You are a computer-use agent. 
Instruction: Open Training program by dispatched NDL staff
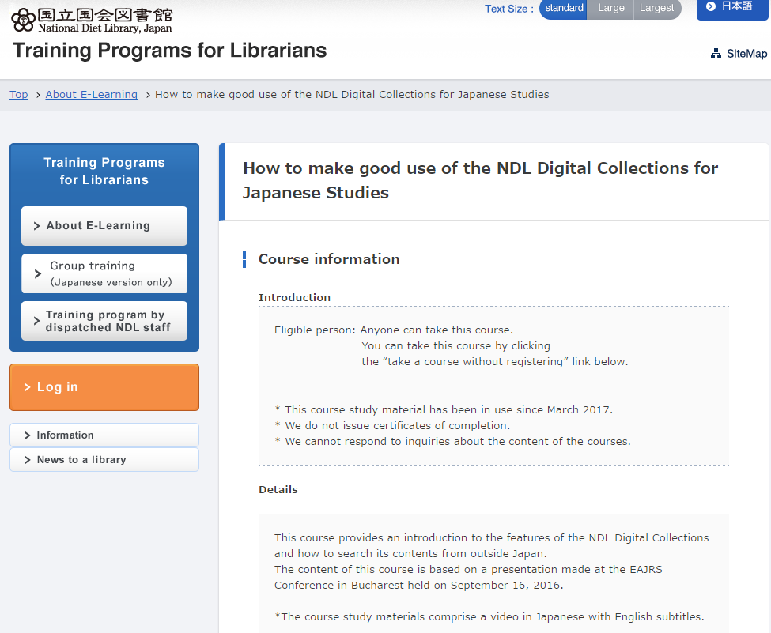click(x=104, y=321)
